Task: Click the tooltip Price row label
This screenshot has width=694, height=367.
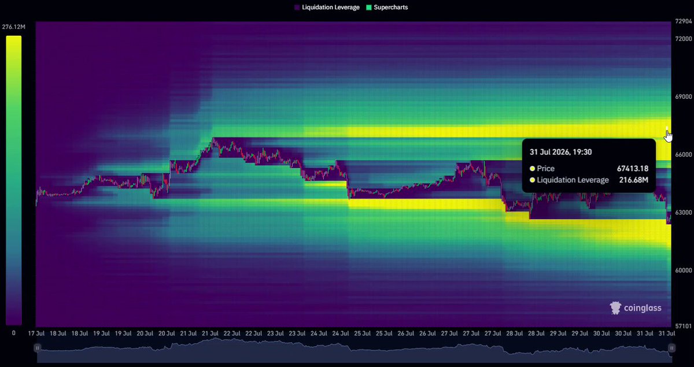Action: pyautogui.click(x=545, y=169)
